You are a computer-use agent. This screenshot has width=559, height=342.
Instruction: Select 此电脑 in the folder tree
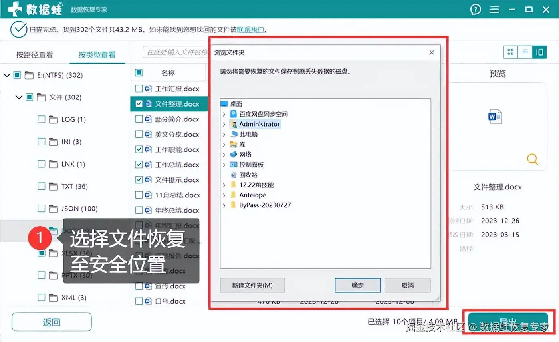248,134
